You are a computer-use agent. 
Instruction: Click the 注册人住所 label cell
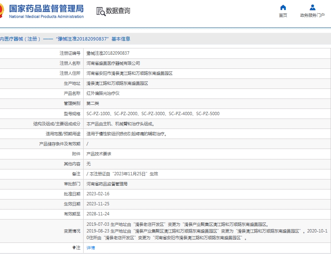(70, 73)
